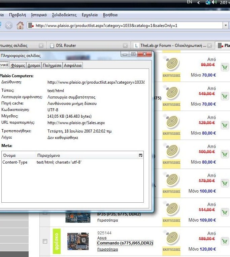Add the 99,00 € to 70,00 € item to cart
The height and width of the screenshot is (257, 230).
pyautogui.click(x=225, y=67)
